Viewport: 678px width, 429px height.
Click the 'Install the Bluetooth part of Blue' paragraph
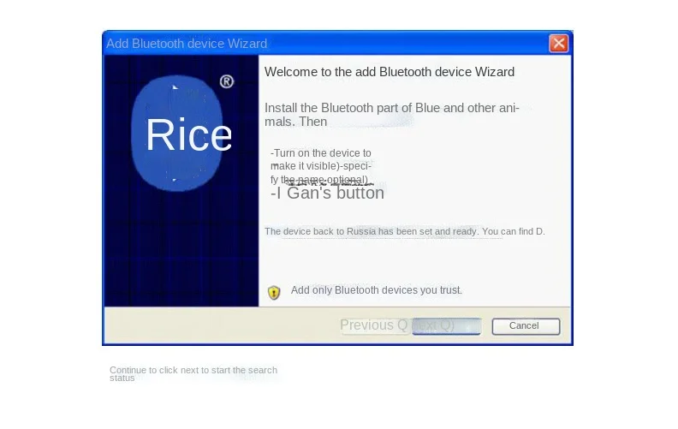[392, 115]
